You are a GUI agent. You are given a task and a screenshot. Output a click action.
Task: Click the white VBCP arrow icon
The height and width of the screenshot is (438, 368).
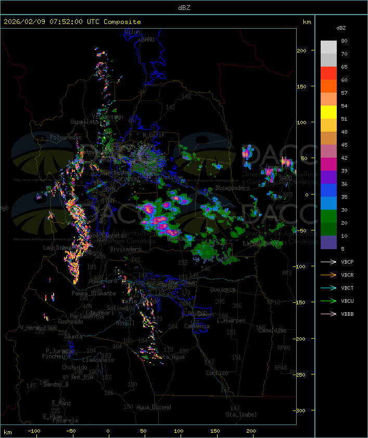click(328, 262)
